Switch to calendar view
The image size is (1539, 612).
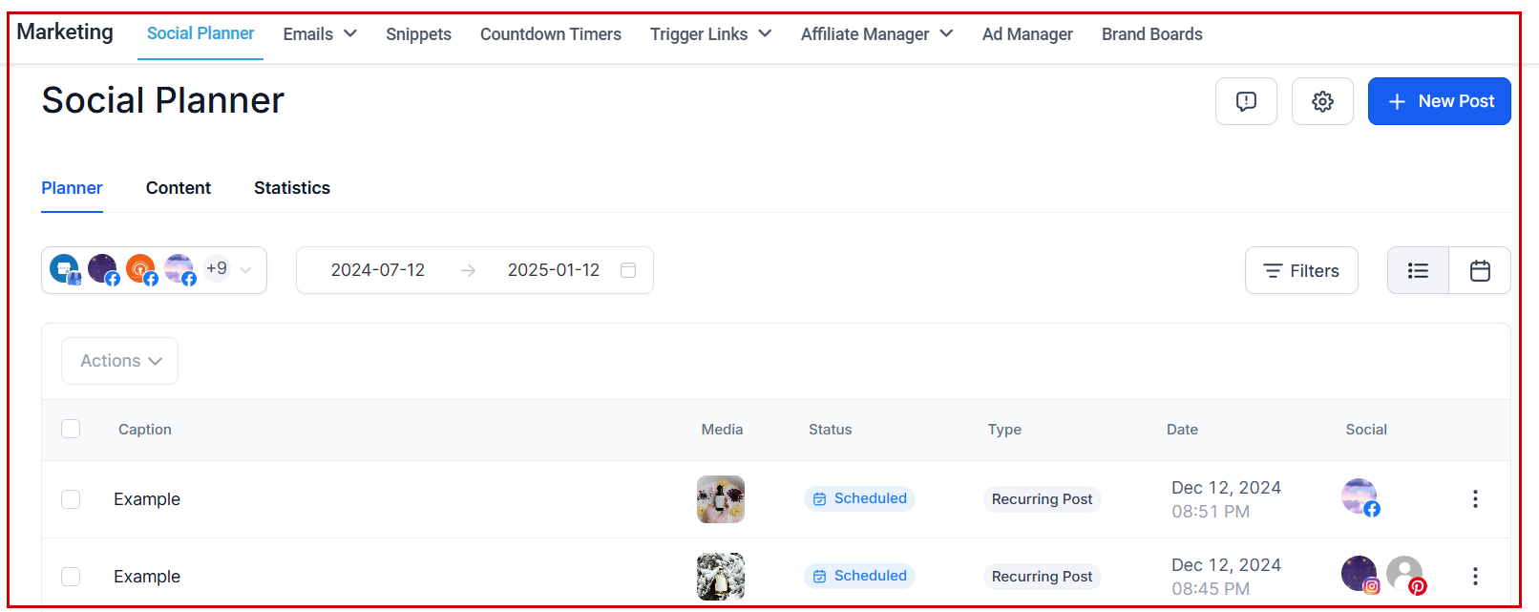point(1480,271)
